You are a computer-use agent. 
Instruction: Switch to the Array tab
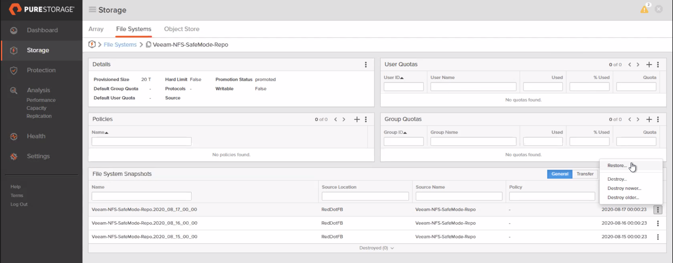coord(96,29)
